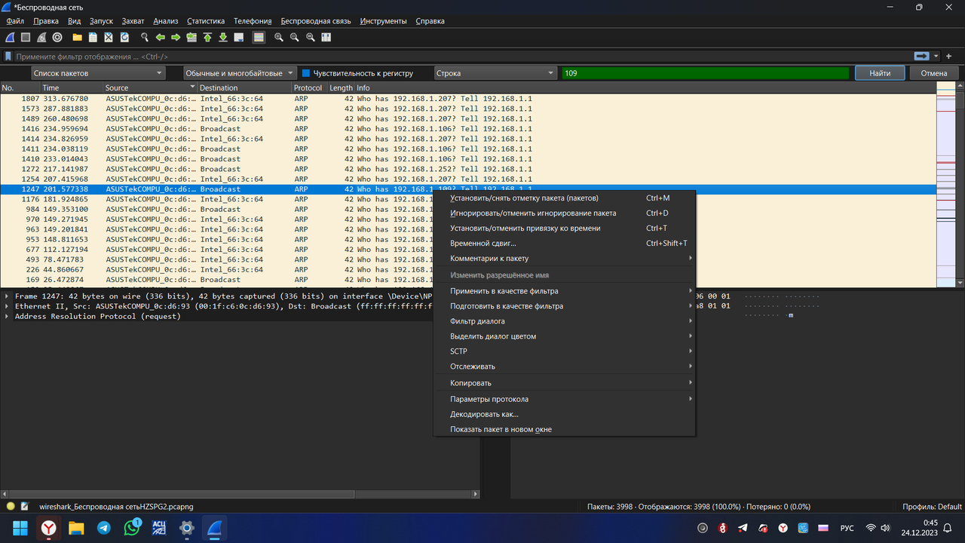Sort by the Protocol column header
Screen dimensions: 965x543
pos(310,88)
